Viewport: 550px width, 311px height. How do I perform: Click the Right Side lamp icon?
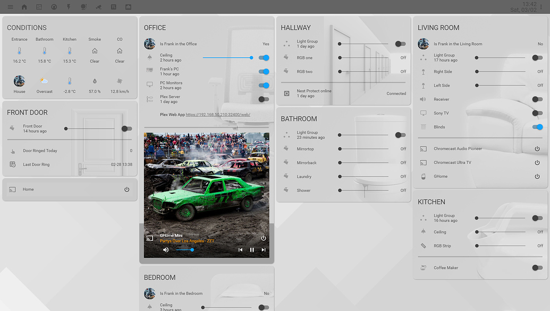coord(424,72)
